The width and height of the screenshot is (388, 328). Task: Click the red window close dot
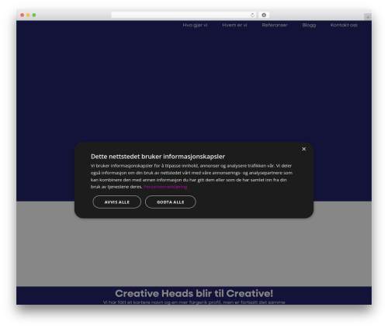point(23,15)
